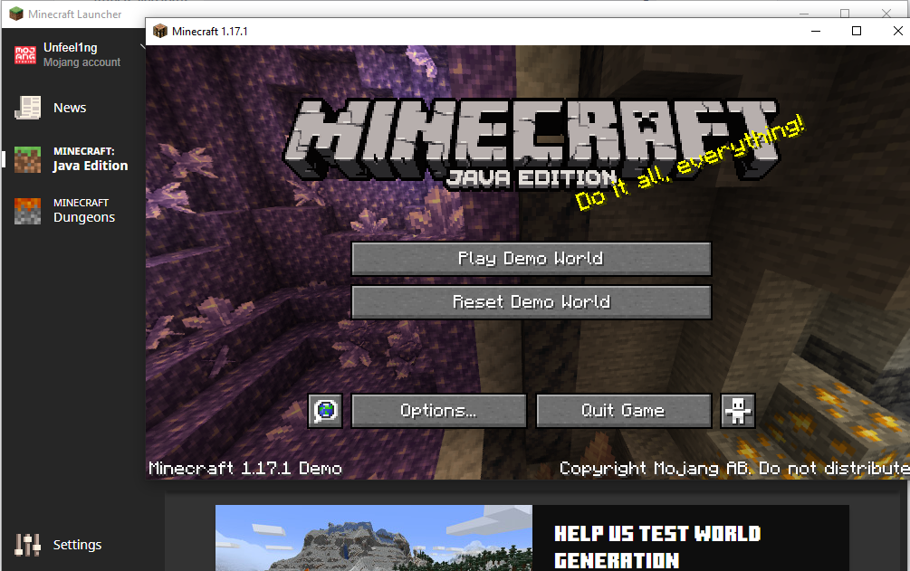The width and height of the screenshot is (910, 571).
Task: Open Settings in the launcher sidebar
Action: click(77, 545)
